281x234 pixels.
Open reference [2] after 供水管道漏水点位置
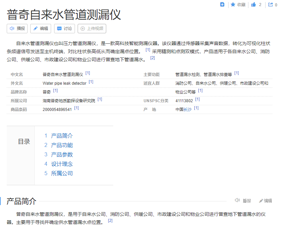110,221
